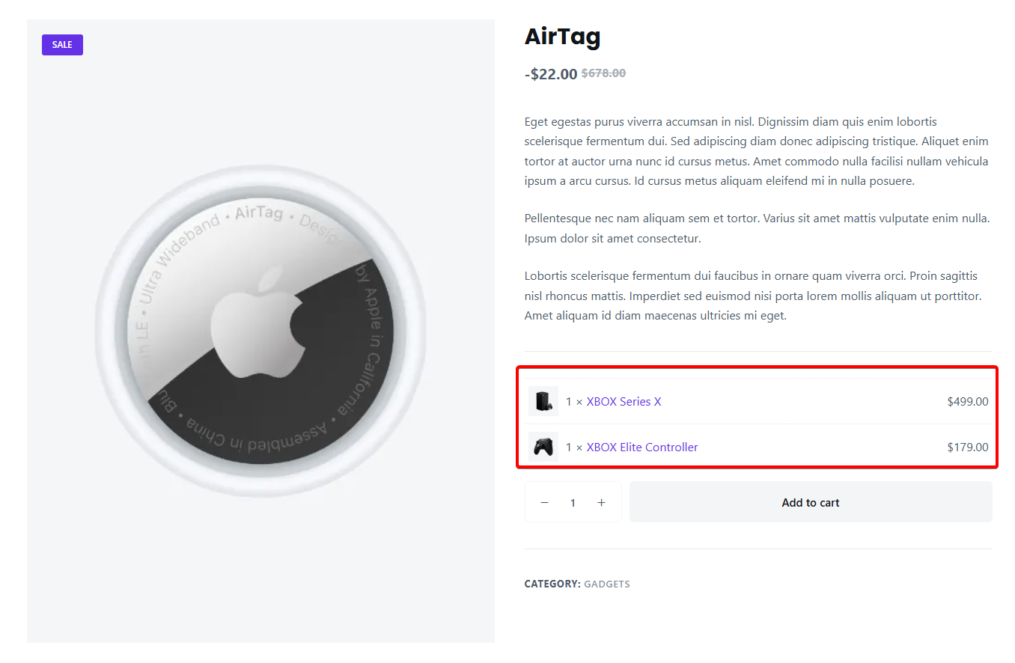Click the -$22.00 sale price
1015x663 pixels.
(551, 74)
